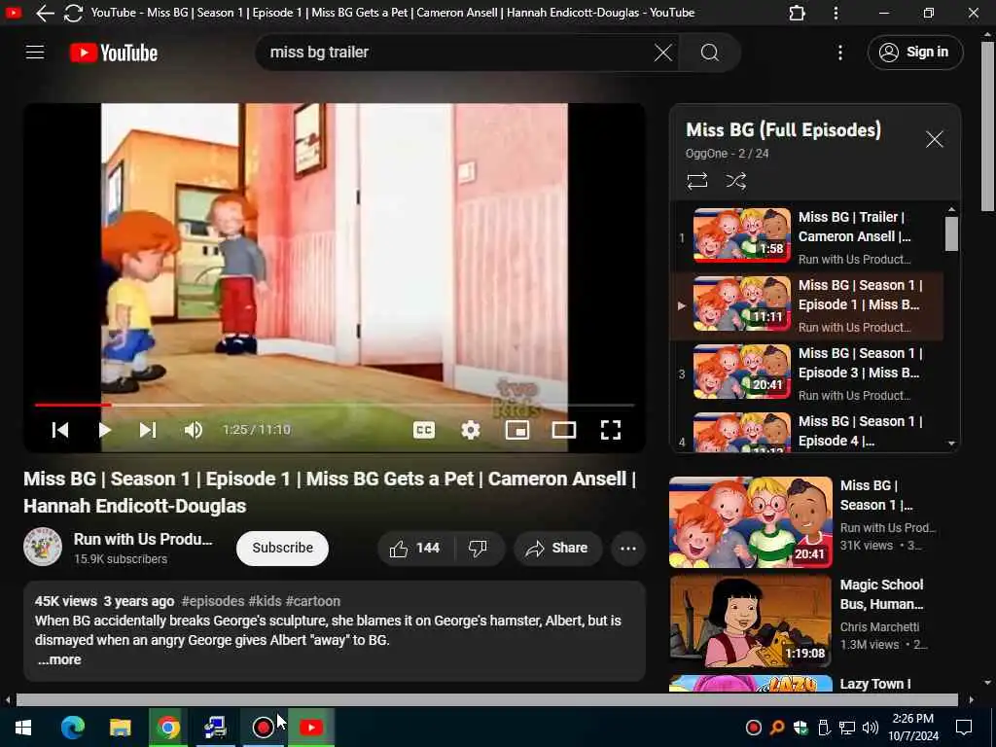
Task: Select playlist item 1 Miss BG Trailer
Action: tap(807, 237)
